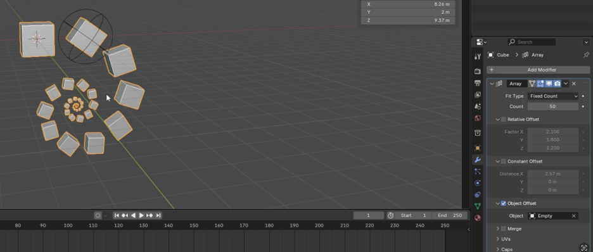Open the Scene properties tab

click(x=478, y=106)
